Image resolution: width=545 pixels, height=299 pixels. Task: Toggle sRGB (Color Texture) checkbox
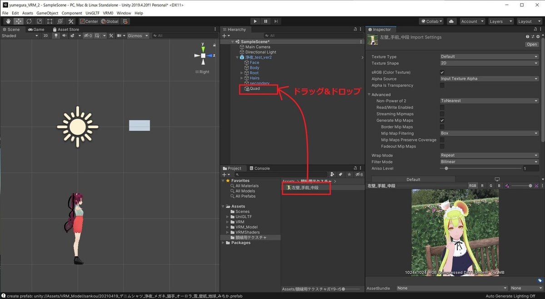click(x=442, y=72)
